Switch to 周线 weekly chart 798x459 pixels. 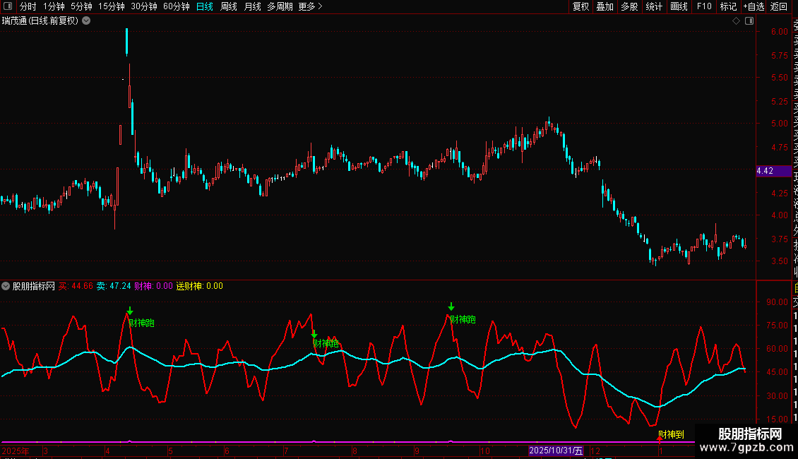pyautogui.click(x=229, y=6)
